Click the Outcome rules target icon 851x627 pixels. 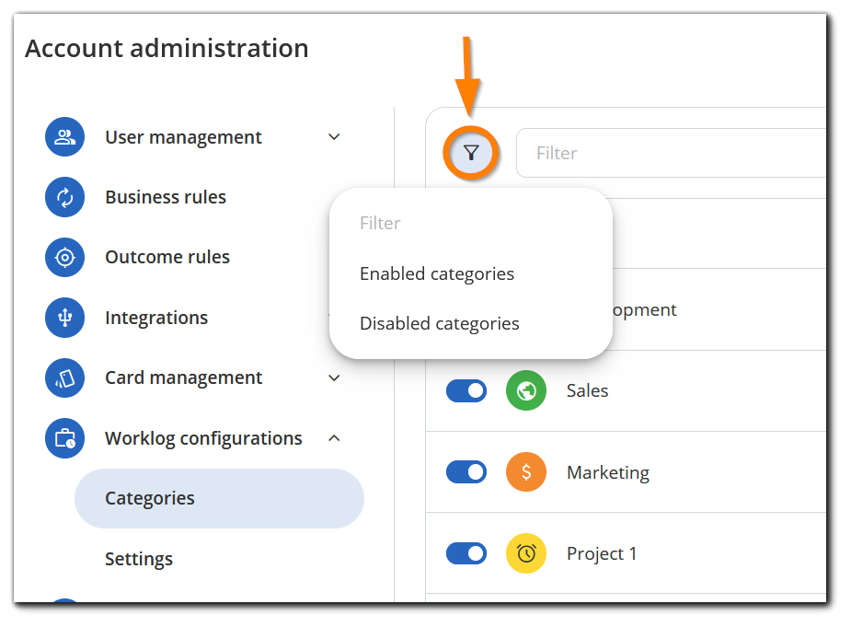tap(64, 257)
